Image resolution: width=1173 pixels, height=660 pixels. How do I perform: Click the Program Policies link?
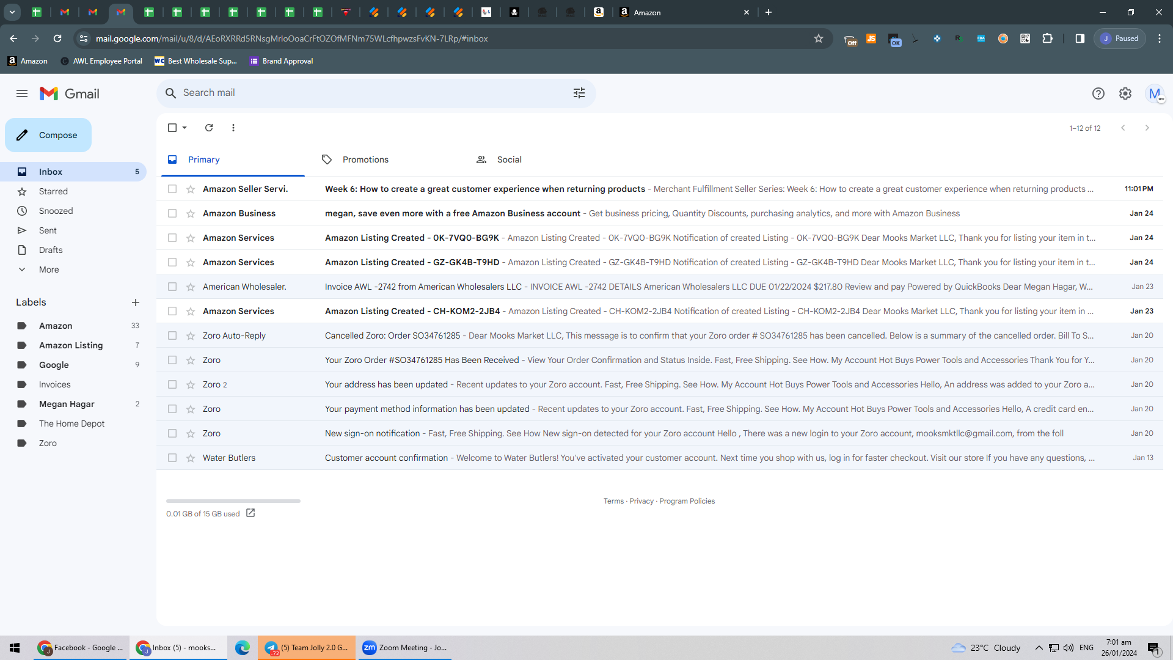click(687, 501)
